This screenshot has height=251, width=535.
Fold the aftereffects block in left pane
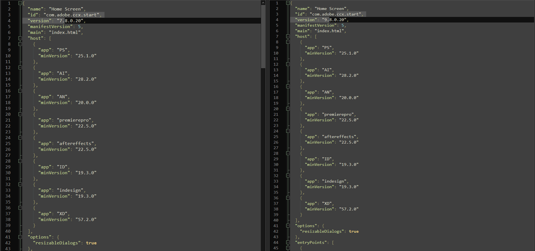coord(20,138)
